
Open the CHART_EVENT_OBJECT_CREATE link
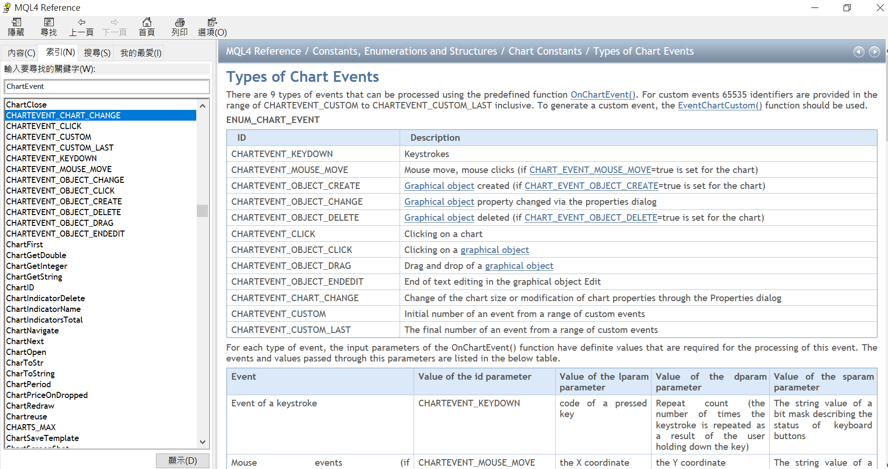591,186
